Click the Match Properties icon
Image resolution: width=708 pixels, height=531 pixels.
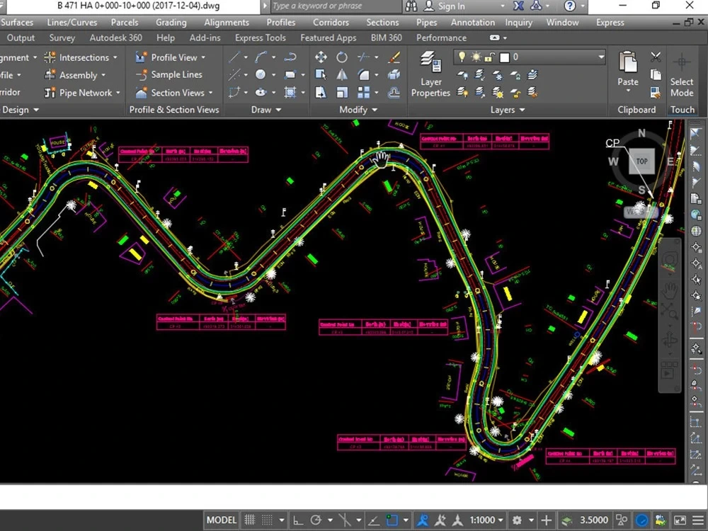pos(656,93)
